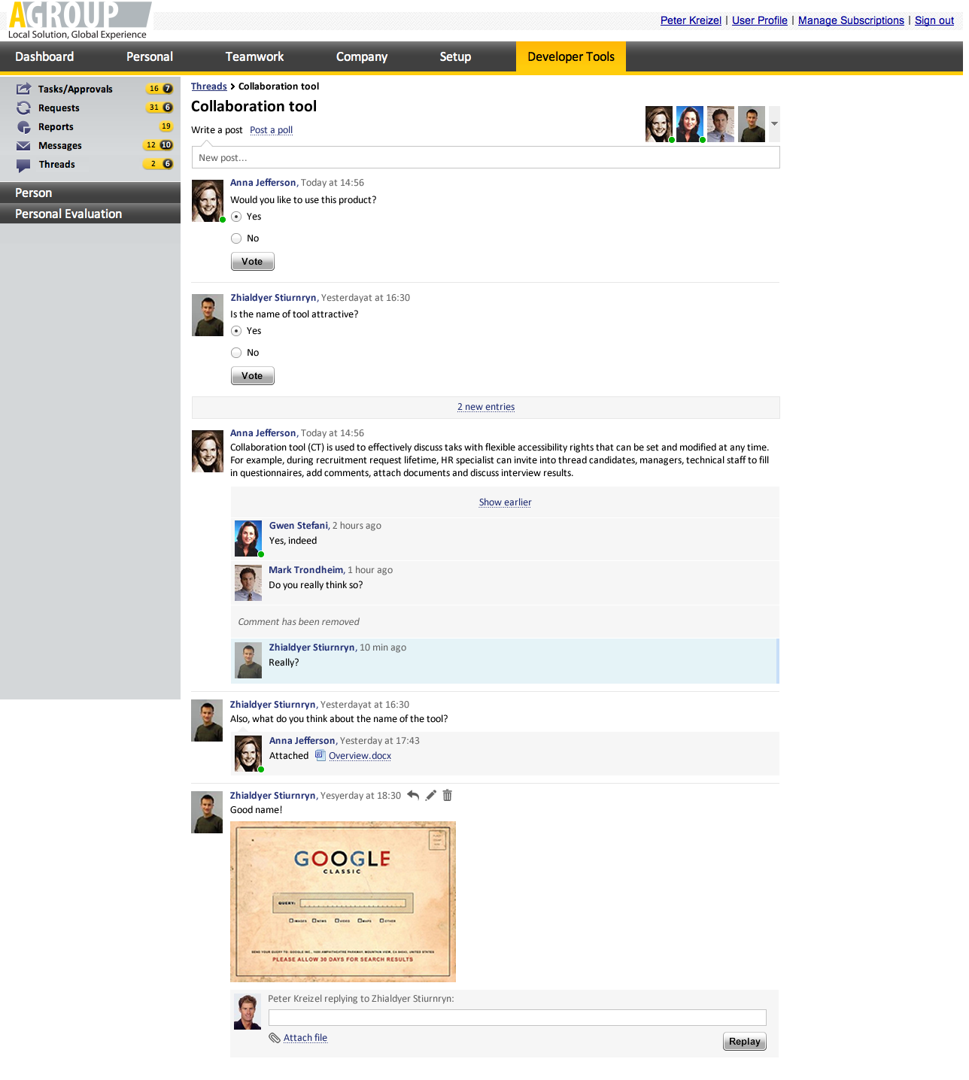Open Threads in sidebar
The width and height of the screenshot is (969, 1080).
tap(57, 164)
